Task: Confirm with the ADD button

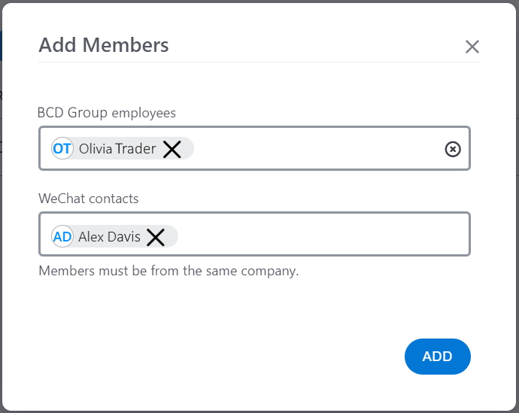Action: point(437,357)
